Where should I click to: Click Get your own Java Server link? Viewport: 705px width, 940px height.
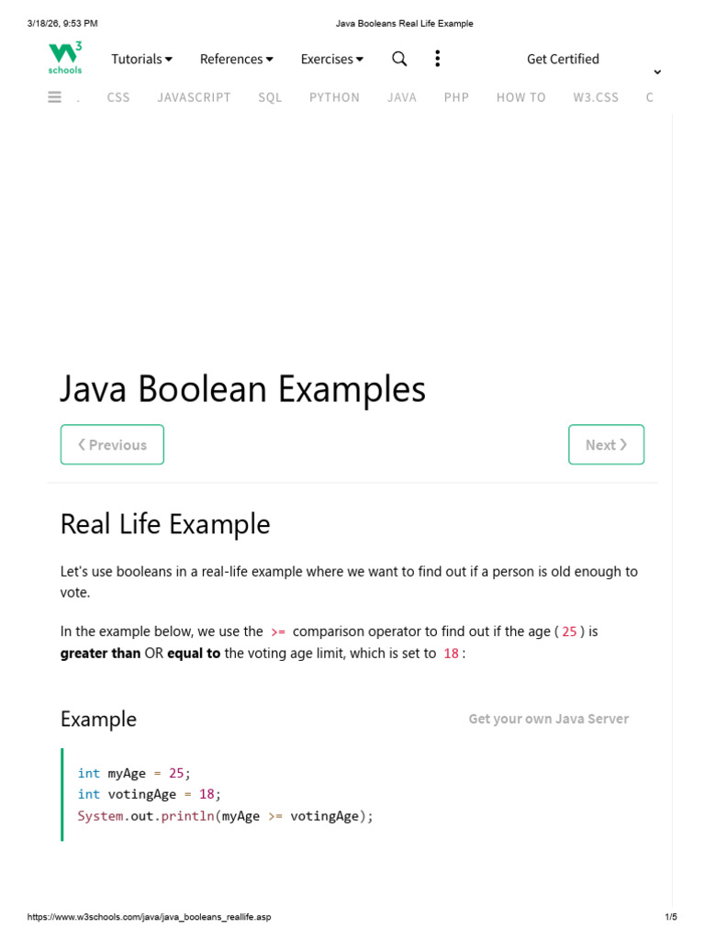click(x=549, y=718)
